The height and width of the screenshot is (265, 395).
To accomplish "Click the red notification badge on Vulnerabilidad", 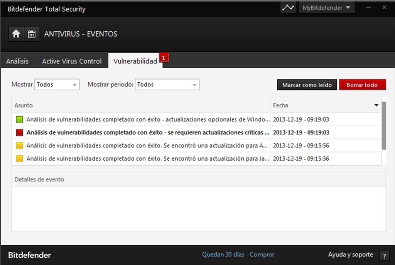I will (x=164, y=58).
